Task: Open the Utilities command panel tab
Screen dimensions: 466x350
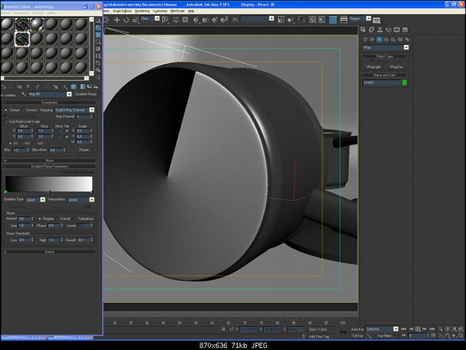Action: [405, 30]
